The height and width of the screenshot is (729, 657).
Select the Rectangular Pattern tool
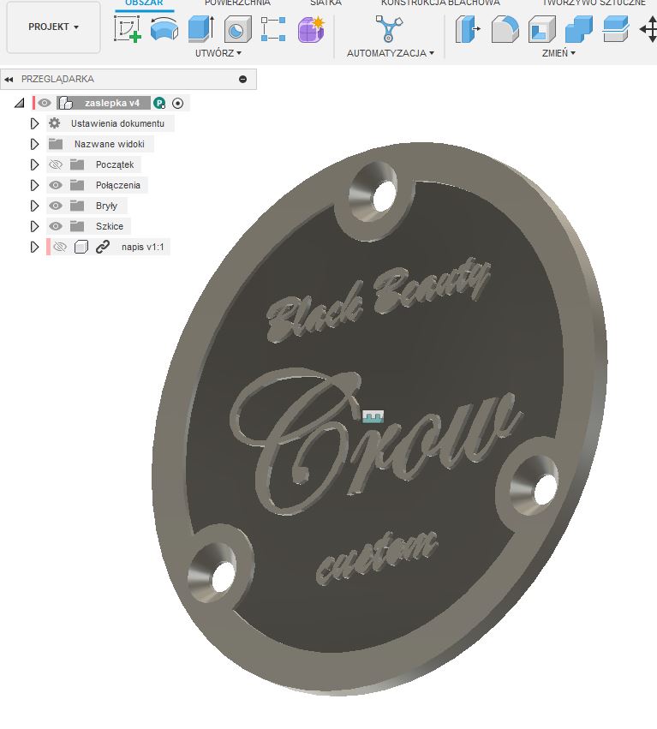[x=273, y=29]
